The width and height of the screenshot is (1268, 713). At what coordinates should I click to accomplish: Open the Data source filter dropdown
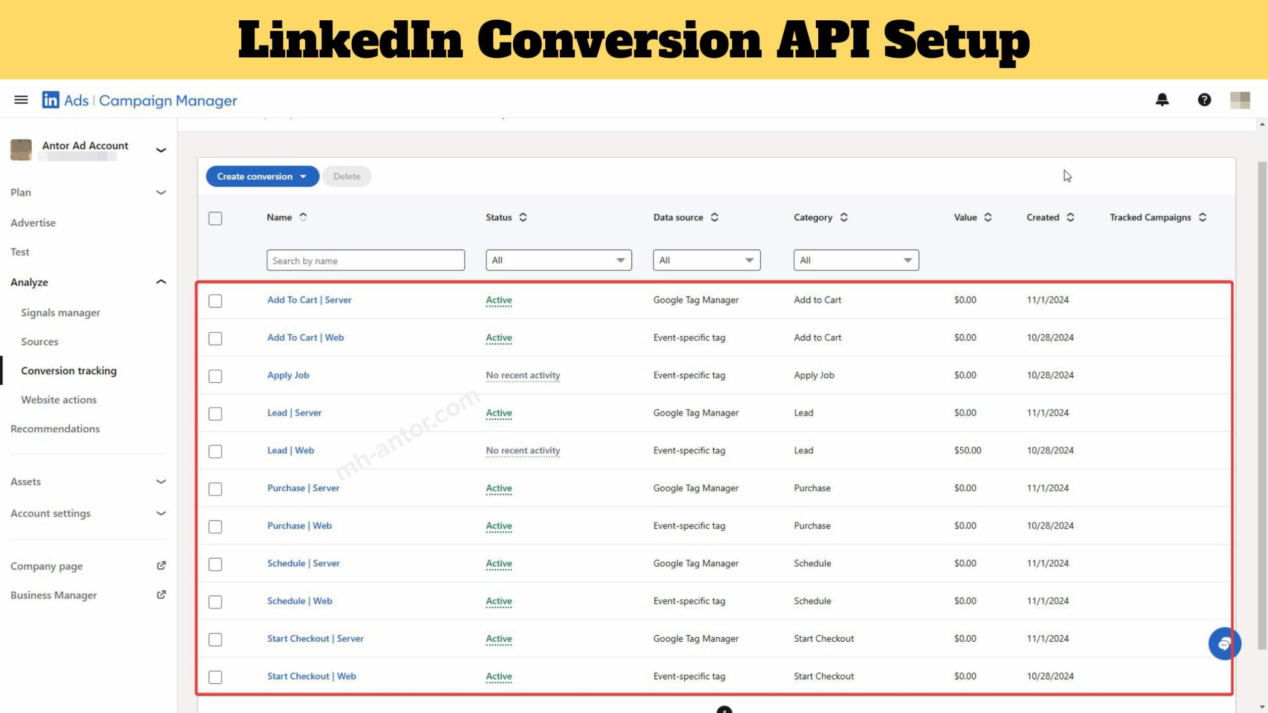[707, 260]
